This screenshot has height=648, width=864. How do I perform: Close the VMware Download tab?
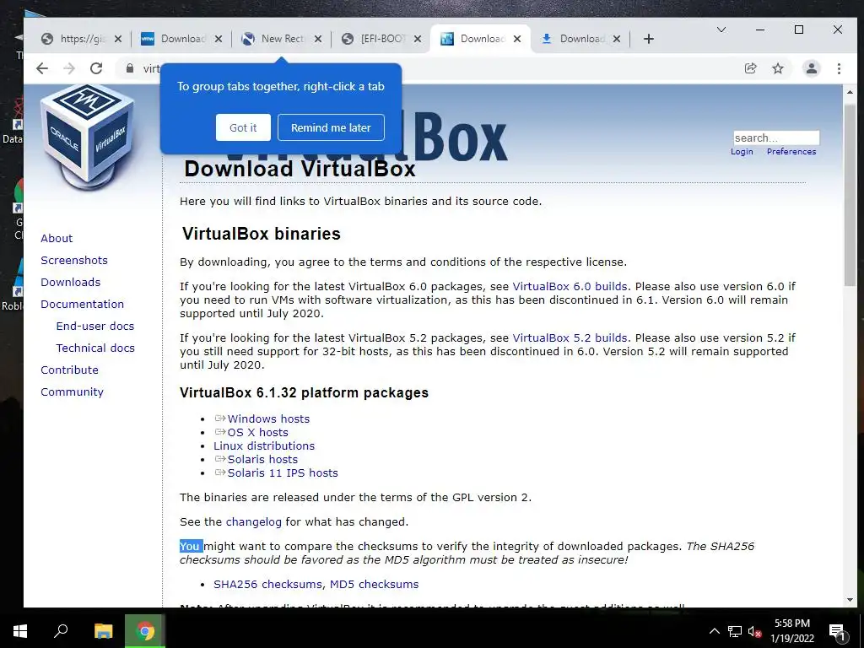(x=219, y=39)
